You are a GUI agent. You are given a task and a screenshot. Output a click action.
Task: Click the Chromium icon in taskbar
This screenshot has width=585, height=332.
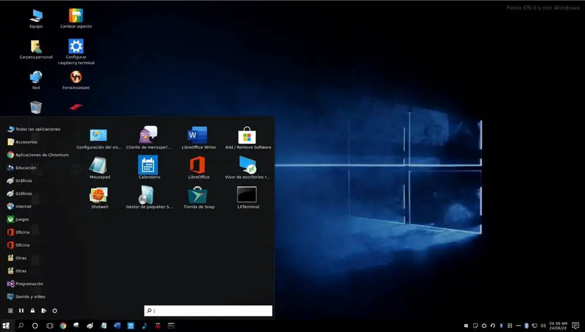point(63,326)
